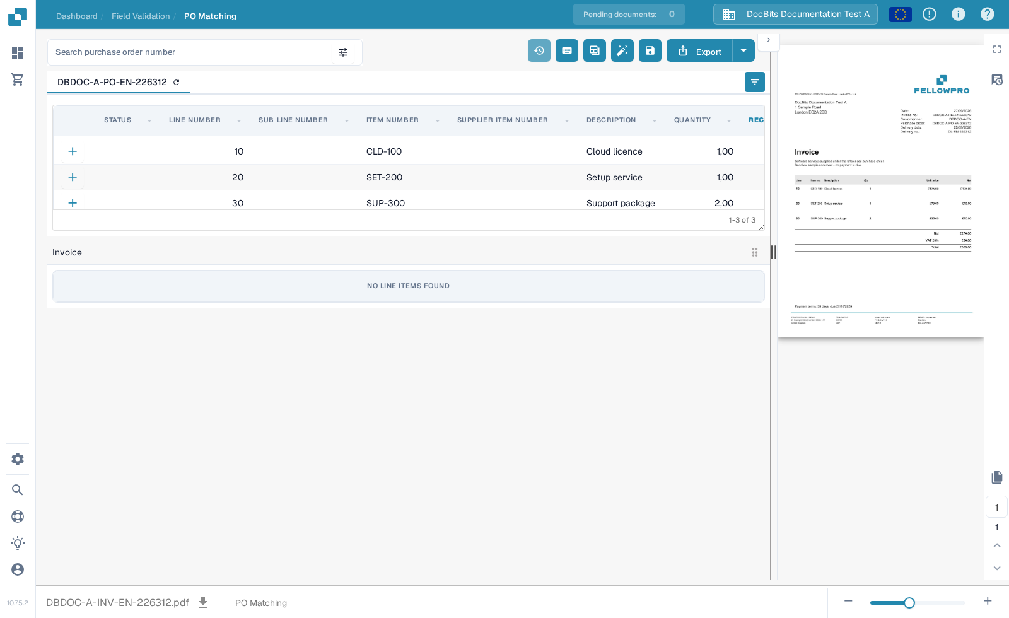Open the lightbulb ideas icon
The height and width of the screenshot is (618, 1009).
coord(18,543)
